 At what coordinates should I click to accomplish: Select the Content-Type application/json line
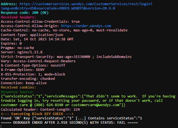tap(32, 34)
